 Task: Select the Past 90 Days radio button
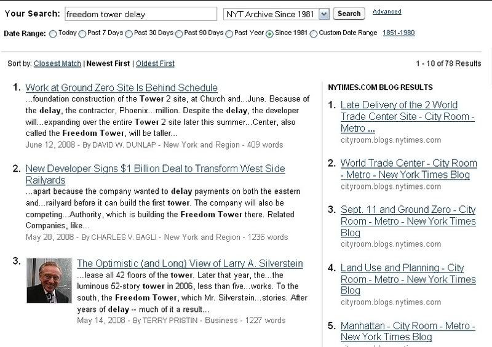coord(179,34)
